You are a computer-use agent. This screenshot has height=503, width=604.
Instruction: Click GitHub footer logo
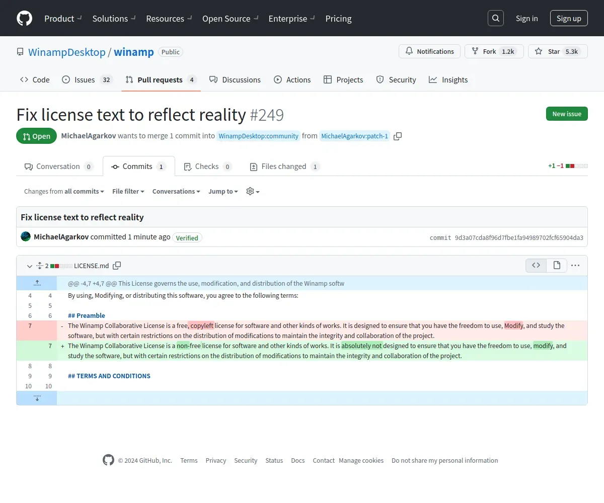[x=108, y=460]
